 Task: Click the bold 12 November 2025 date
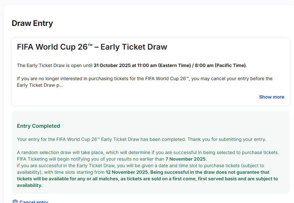click(x=126, y=172)
